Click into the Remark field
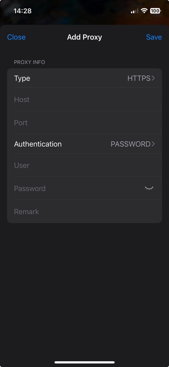This screenshot has height=367, width=169. tap(84, 212)
